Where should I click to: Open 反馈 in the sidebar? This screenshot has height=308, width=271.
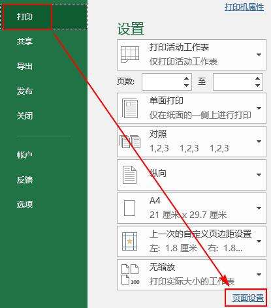click(x=25, y=180)
